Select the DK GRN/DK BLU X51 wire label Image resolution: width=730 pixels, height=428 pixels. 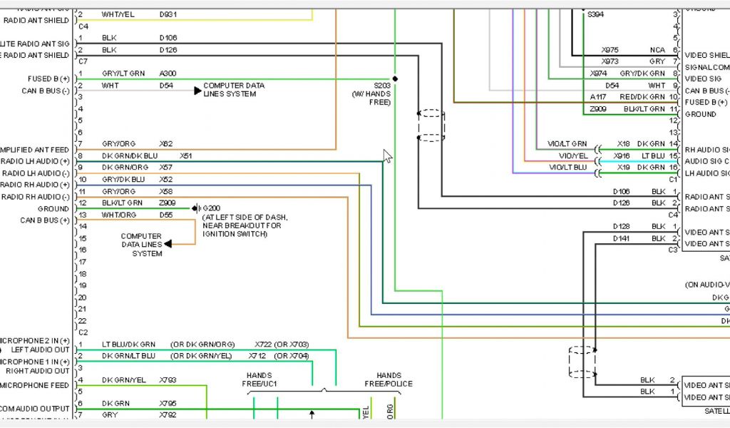click(130, 156)
